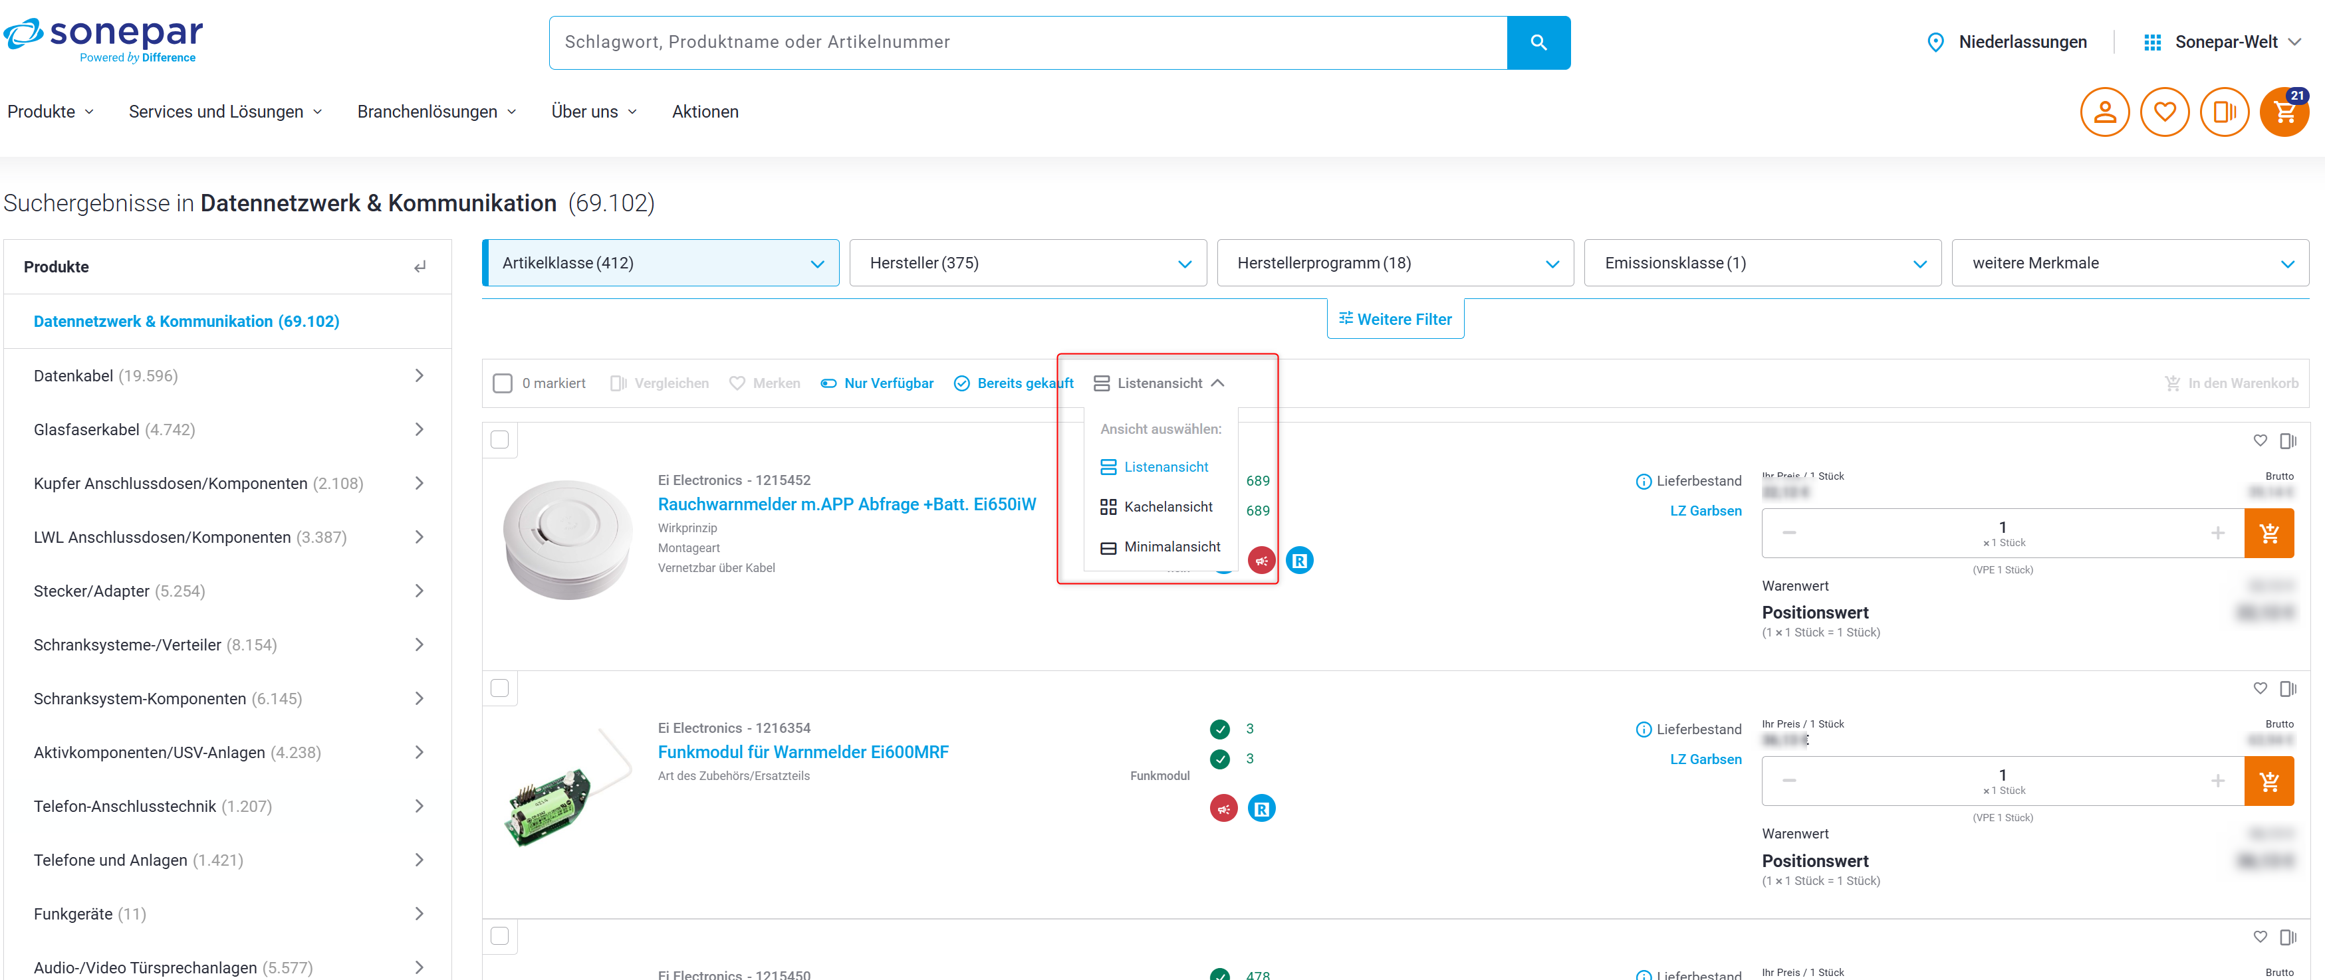Click LZ Garbsen link for Funkmodul

point(1705,759)
